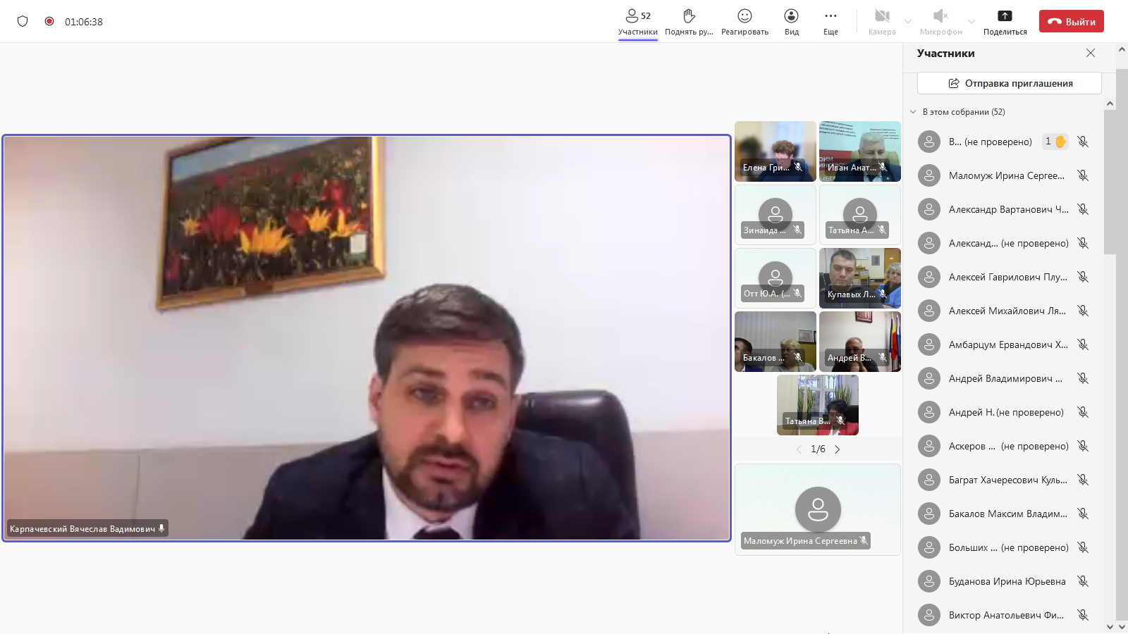Click the red recording indicator icon
The height and width of the screenshot is (634, 1128).
[49, 21]
